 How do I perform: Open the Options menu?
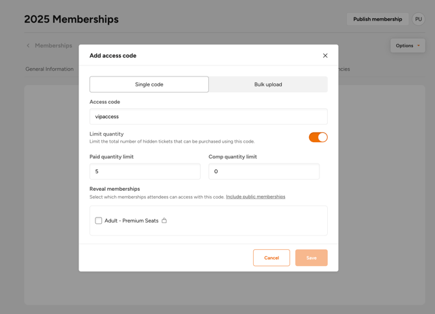point(408,45)
